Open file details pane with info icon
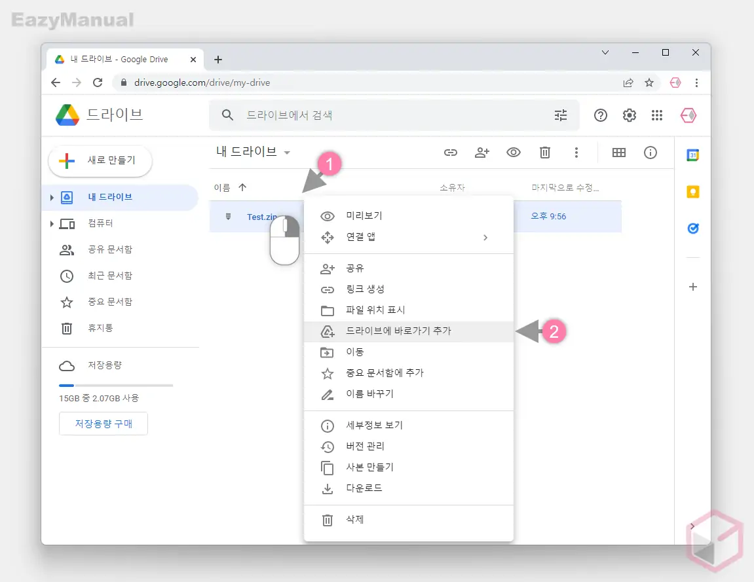 click(650, 153)
